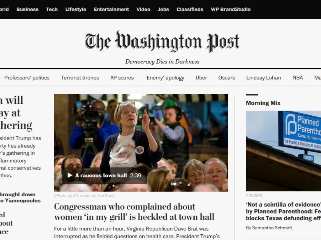Screen dimensions: 321x240
Task: Go to the Lifestyle section
Action: coord(76,9)
